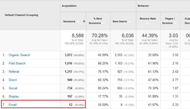Click Display new users 35
This screenshot has width=190, height=109.
(x=121, y=96)
